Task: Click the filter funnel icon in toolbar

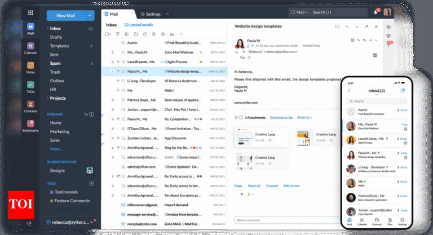Action: click(x=118, y=34)
